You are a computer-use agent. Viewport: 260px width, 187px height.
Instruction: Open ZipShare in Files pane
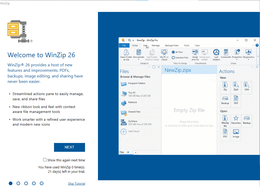point(140,123)
